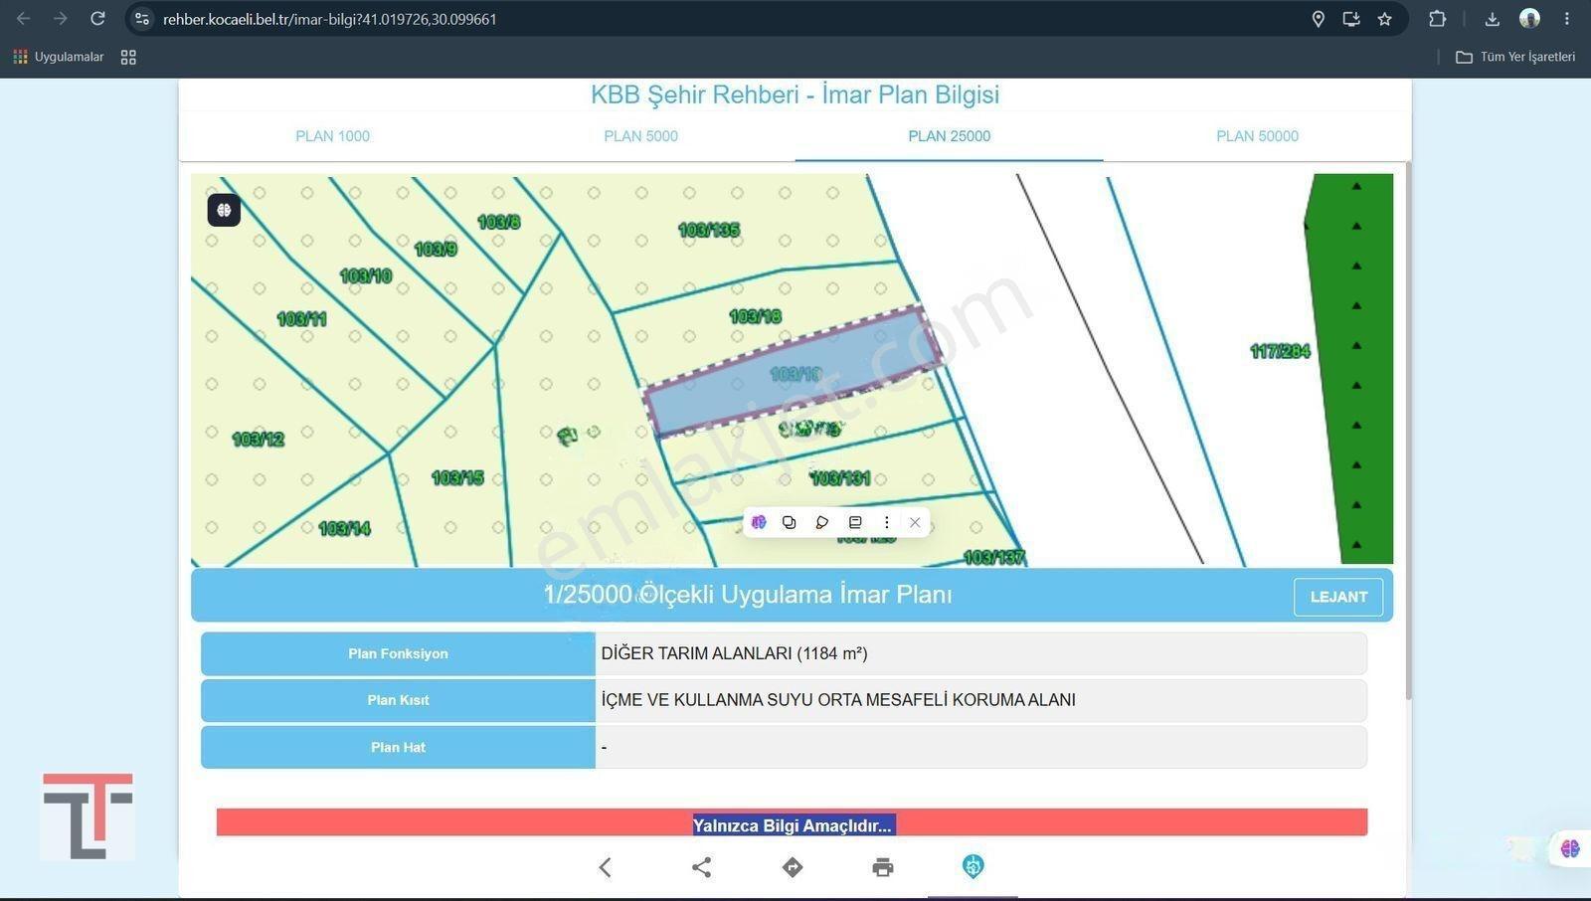Open the extensions puzzle icon
Viewport: 1591px width, 901px height.
(1437, 19)
